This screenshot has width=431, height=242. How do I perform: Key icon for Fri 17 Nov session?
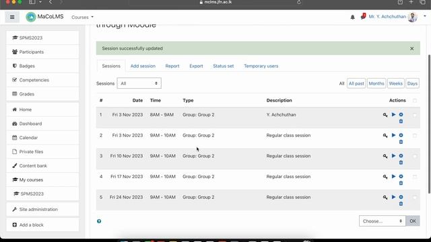tap(385, 176)
